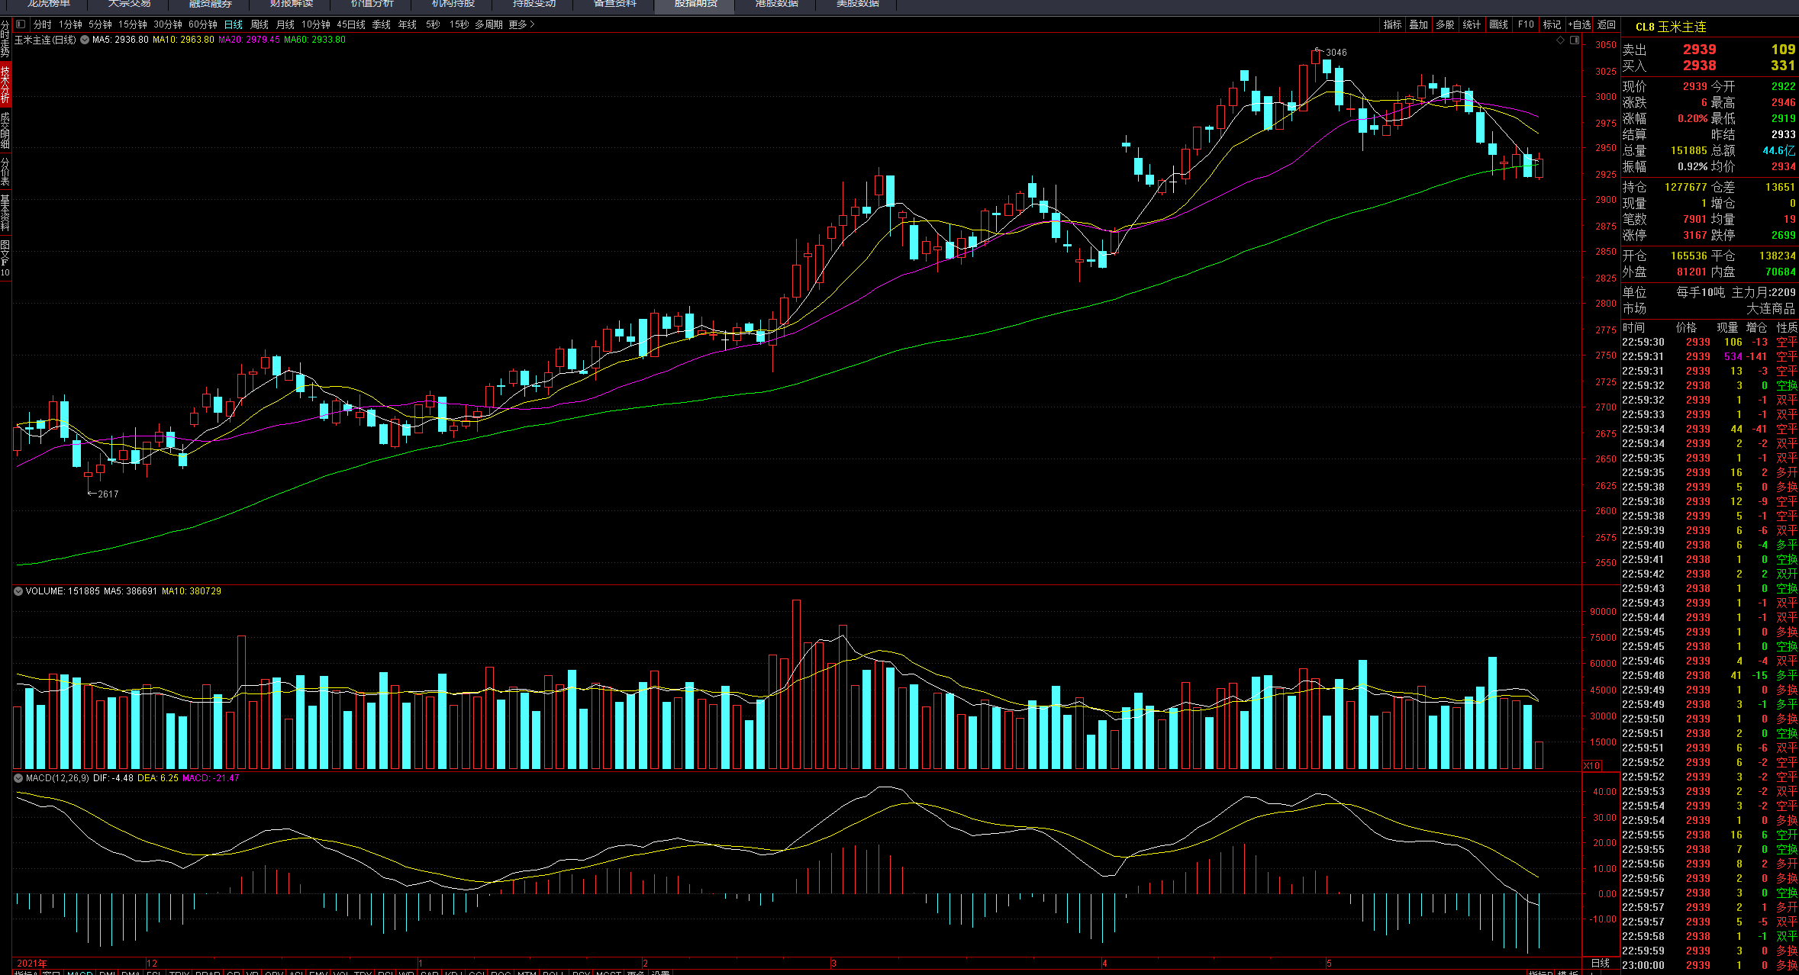Viewport: 1799px width, 975px height.
Task: Expand the MACD indicator dropdown arrow
Action: pos(18,778)
